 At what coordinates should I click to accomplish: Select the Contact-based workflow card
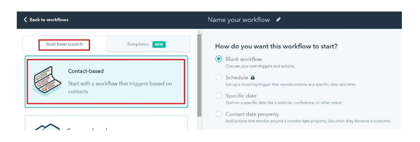(106, 82)
